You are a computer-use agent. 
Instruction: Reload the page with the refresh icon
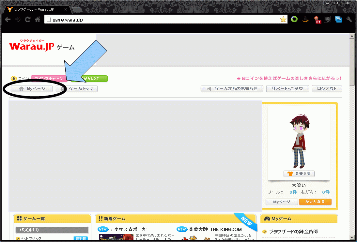tap(28, 20)
